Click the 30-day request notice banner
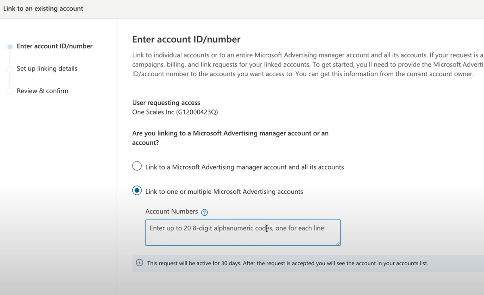The image size is (484, 295). pos(282,263)
